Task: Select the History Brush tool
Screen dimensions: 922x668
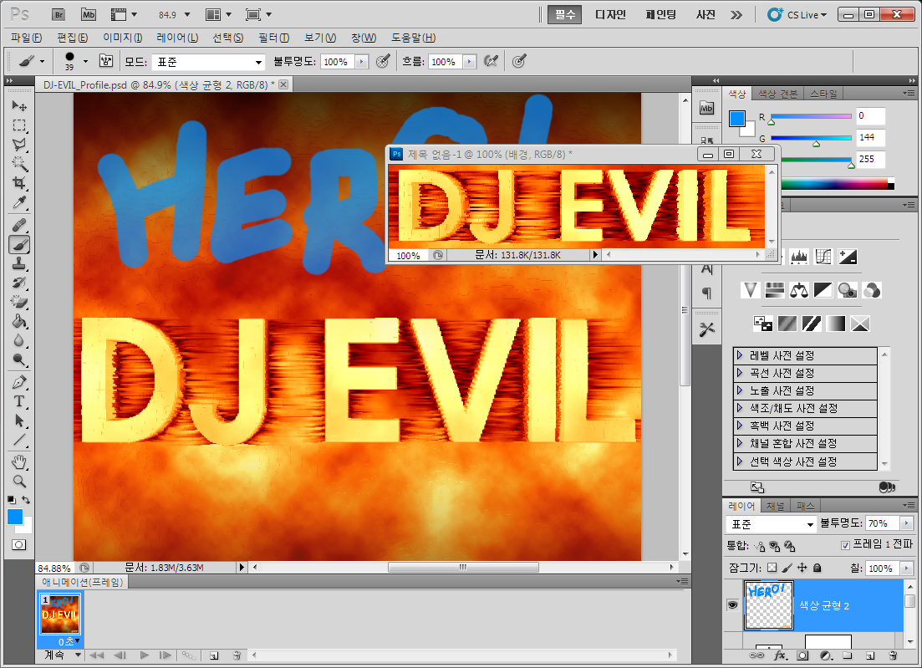Action: (19, 283)
